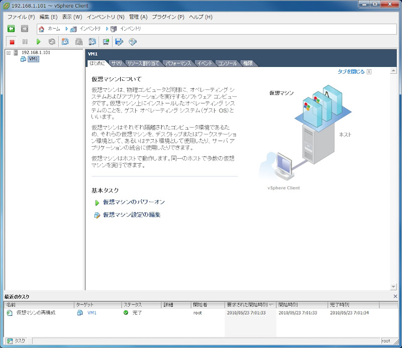Open the プラグイン (P) menu
The image size is (402, 348).
tap(168, 17)
